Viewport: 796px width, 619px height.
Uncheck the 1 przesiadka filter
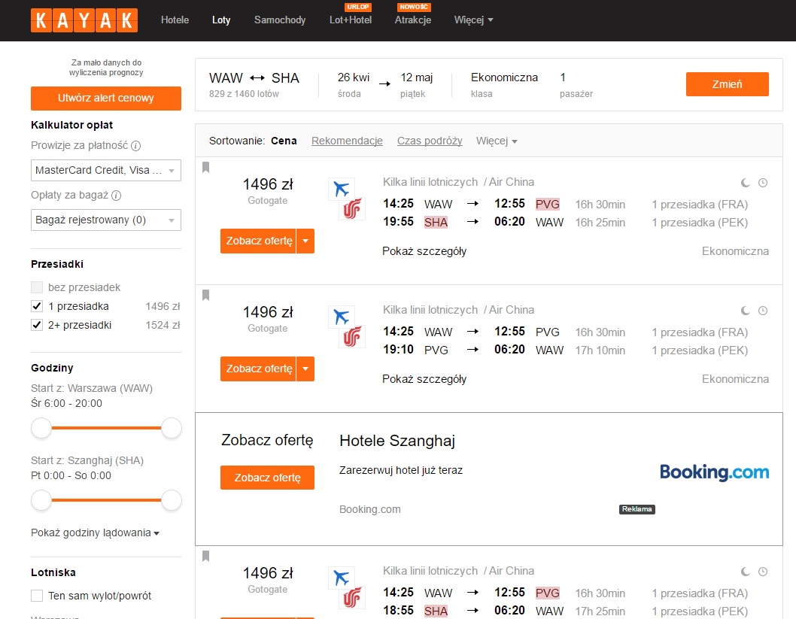(37, 306)
